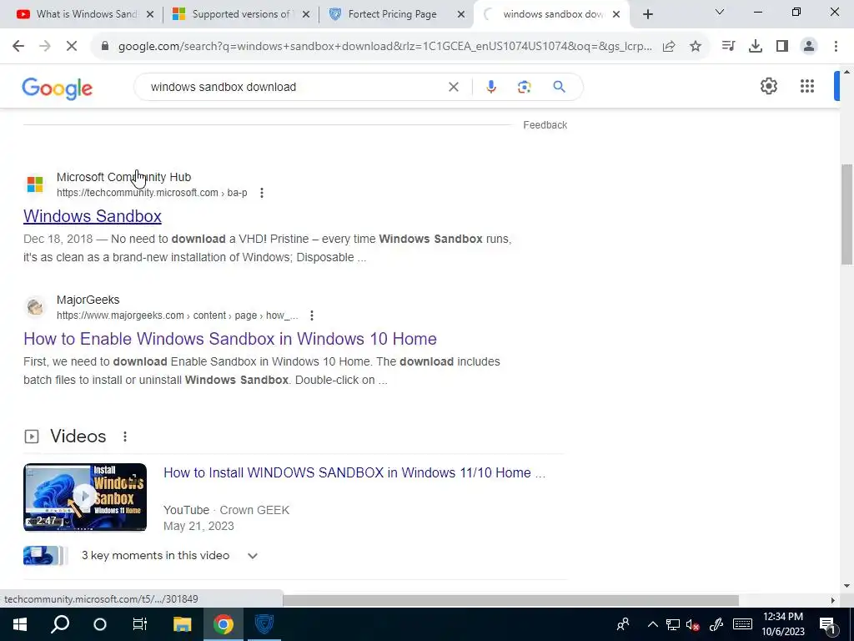Click the forward navigation arrow
This screenshot has width=854, height=641.
45,47
